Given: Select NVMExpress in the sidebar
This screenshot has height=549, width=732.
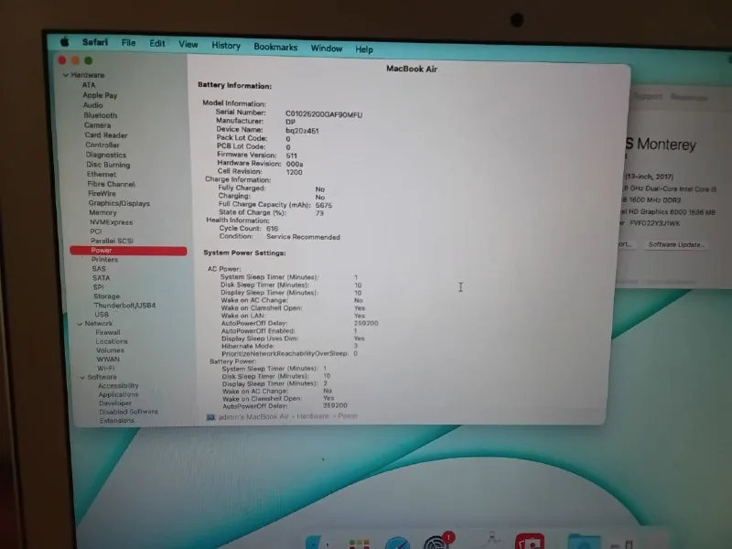Looking at the screenshot, I should point(111,222).
